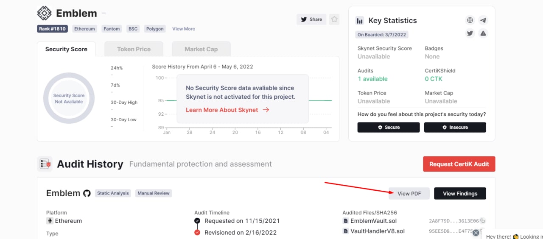Click the Audit History heading
The height and width of the screenshot is (239, 543).
click(90, 164)
